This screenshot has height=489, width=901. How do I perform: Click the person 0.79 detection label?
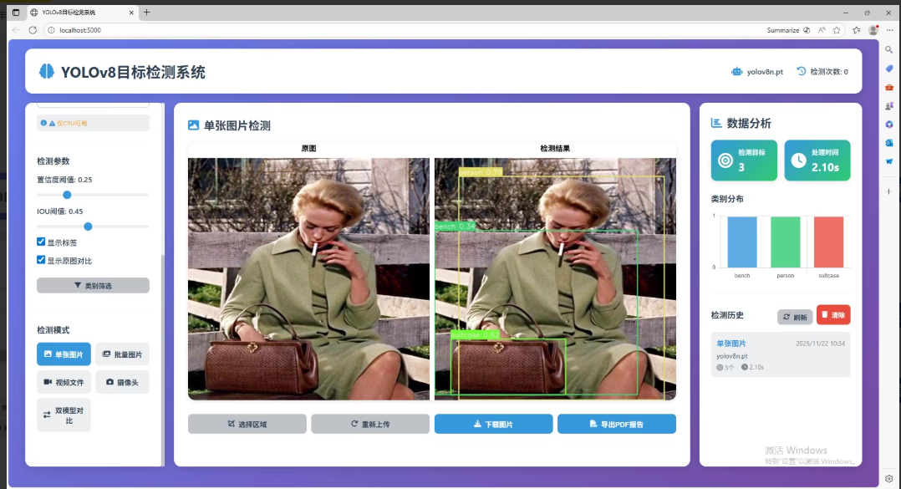(x=481, y=172)
